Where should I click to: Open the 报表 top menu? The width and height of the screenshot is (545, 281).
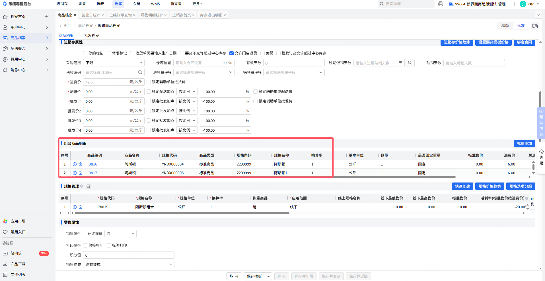[100, 4]
